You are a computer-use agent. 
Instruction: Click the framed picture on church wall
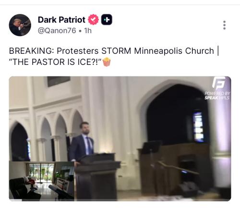[59, 81]
